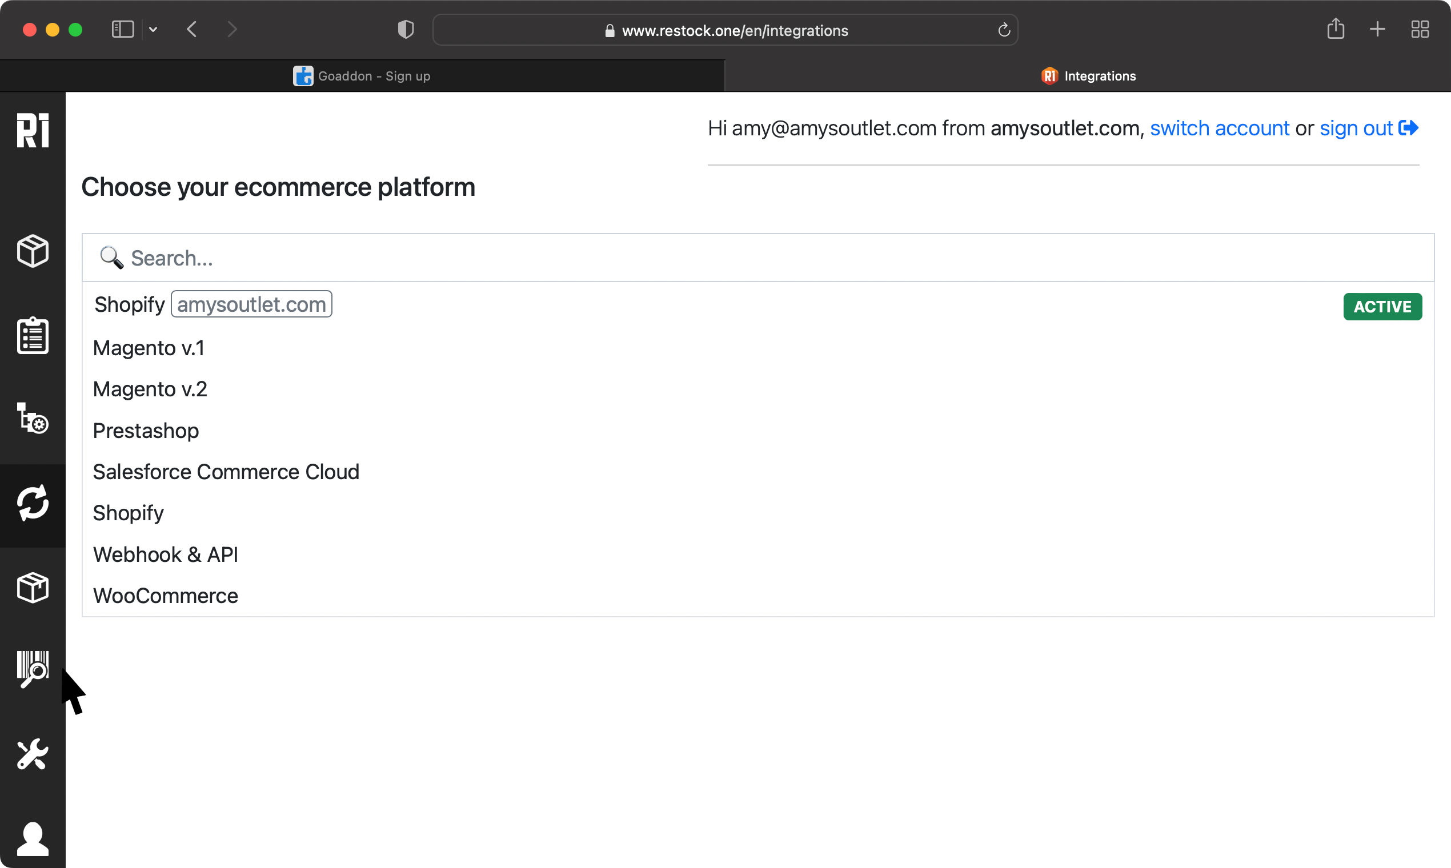The width and height of the screenshot is (1451, 868).
Task: Open the package box sidebar icon
Action: [x=33, y=588]
